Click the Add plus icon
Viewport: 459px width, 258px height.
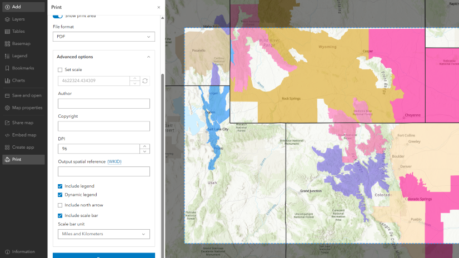7,7
